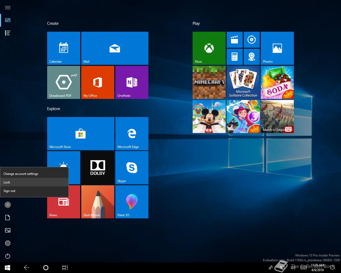Open Groove Music small tile
Screen dimensions: 341x273
tap(252, 40)
